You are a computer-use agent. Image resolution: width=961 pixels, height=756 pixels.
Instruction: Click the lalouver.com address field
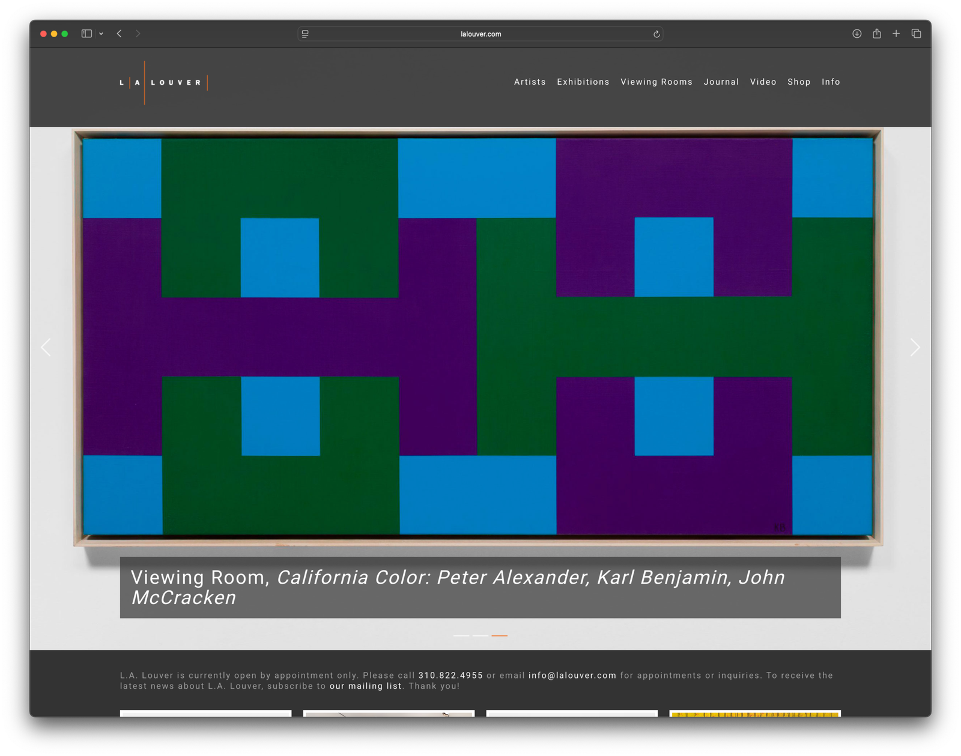[x=480, y=34]
